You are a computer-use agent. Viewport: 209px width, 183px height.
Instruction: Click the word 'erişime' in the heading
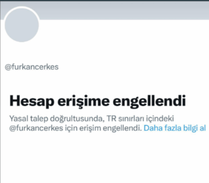[x=84, y=101]
